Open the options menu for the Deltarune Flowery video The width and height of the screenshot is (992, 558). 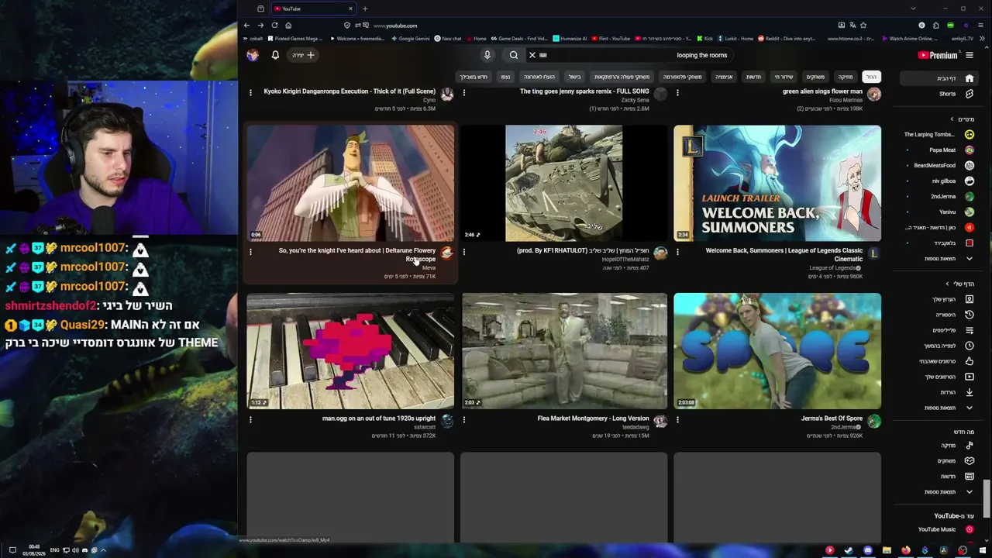(250, 252)
